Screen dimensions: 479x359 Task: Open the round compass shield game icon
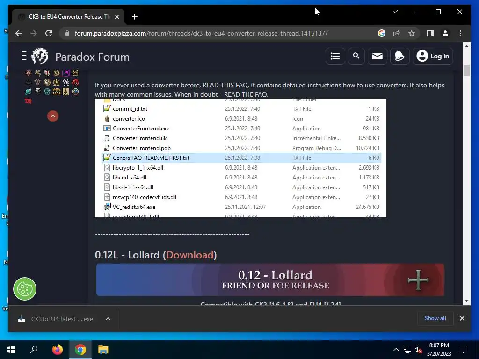47,82
